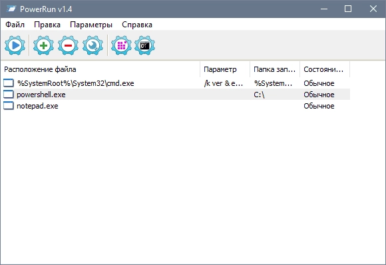The image size is (386, 265).
Task: Click Обычное state in powershell.exe row
Action: [x=319, y=95]
